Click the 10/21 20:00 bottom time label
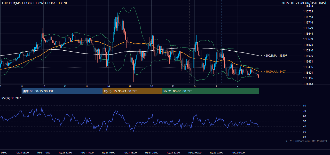Image resolution: width=330 pixels, height=155 pixels. point(152,152)
